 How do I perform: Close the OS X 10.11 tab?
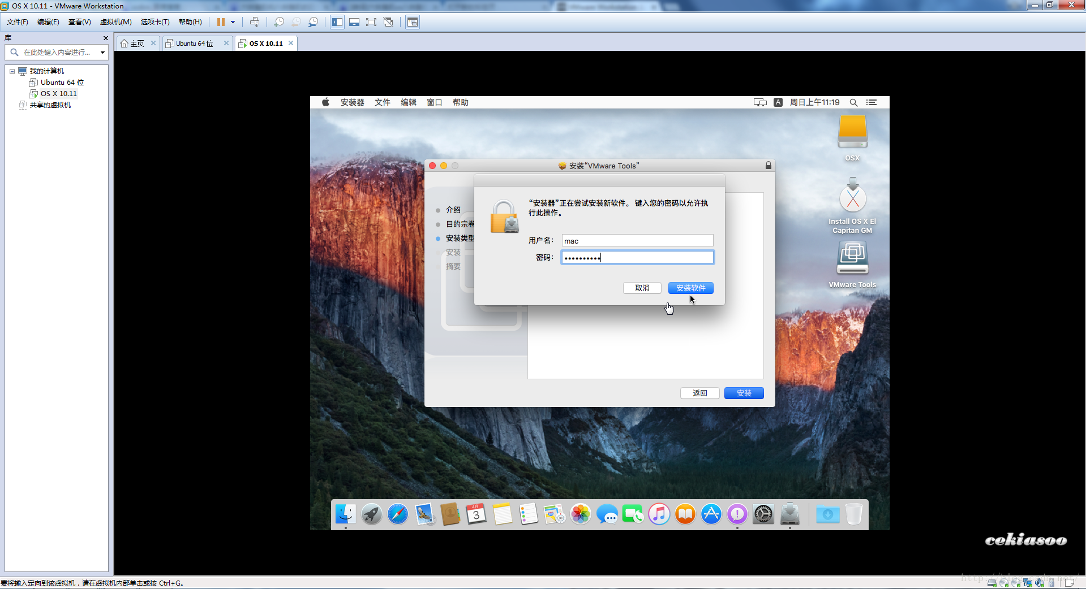[x=291, y=43]
